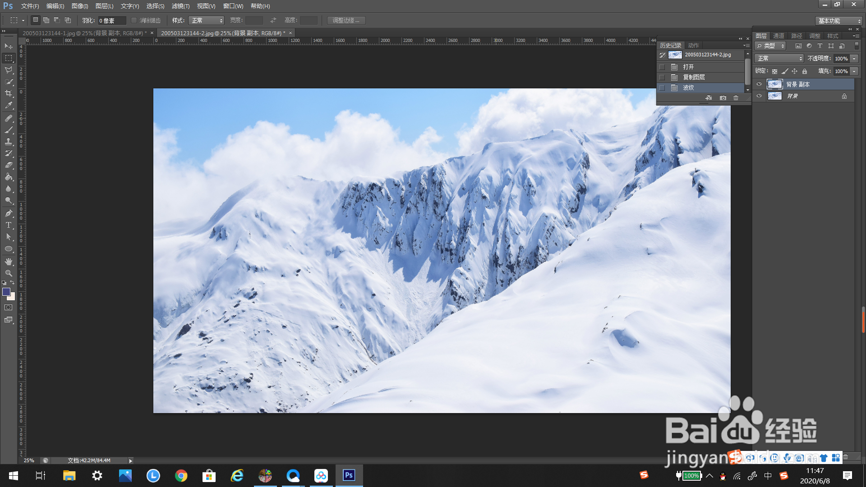
Task: Select the Zoom tool in toolbox
Action: (x=9, y=273)
